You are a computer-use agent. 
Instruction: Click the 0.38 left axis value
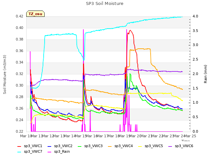click(20, 39)
